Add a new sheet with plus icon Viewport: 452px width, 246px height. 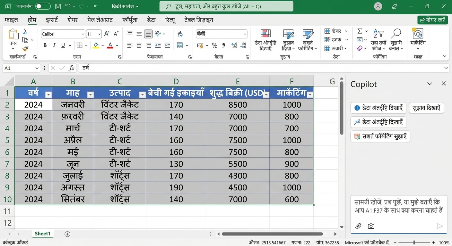[x=67, y=234]
